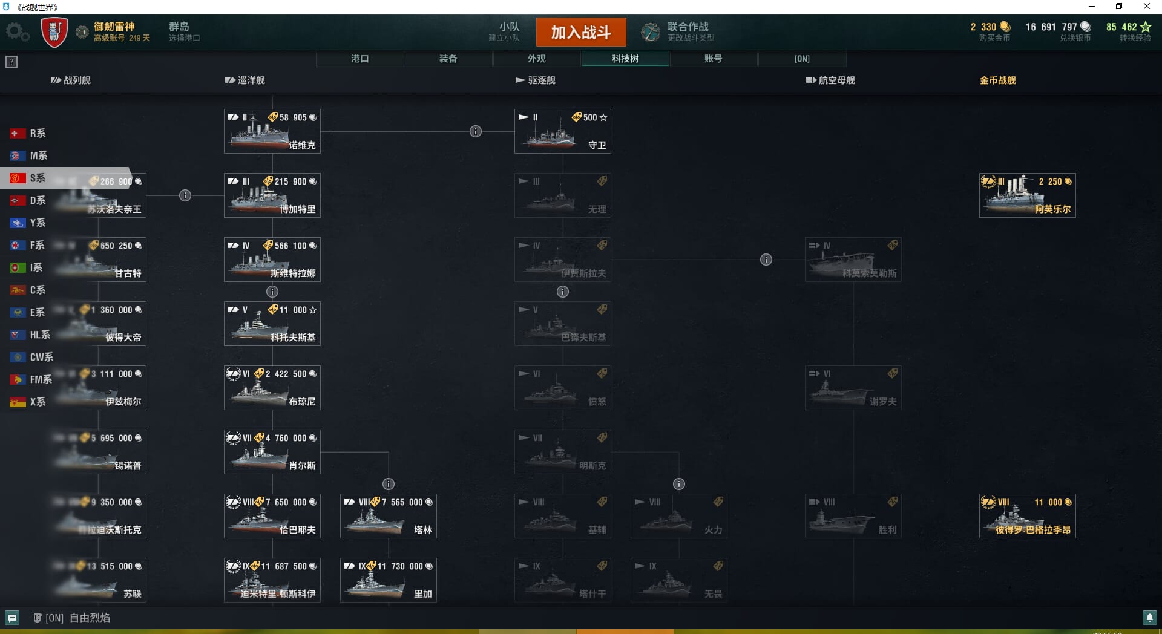Click the notification bell icon

click(x=1149, y=618)
